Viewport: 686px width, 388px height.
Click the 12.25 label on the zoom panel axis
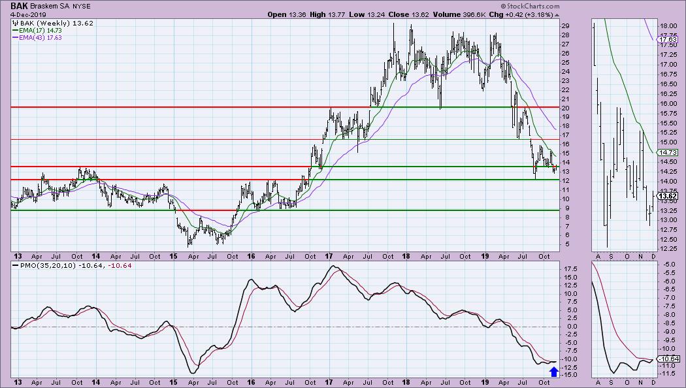tap(668, 249)
